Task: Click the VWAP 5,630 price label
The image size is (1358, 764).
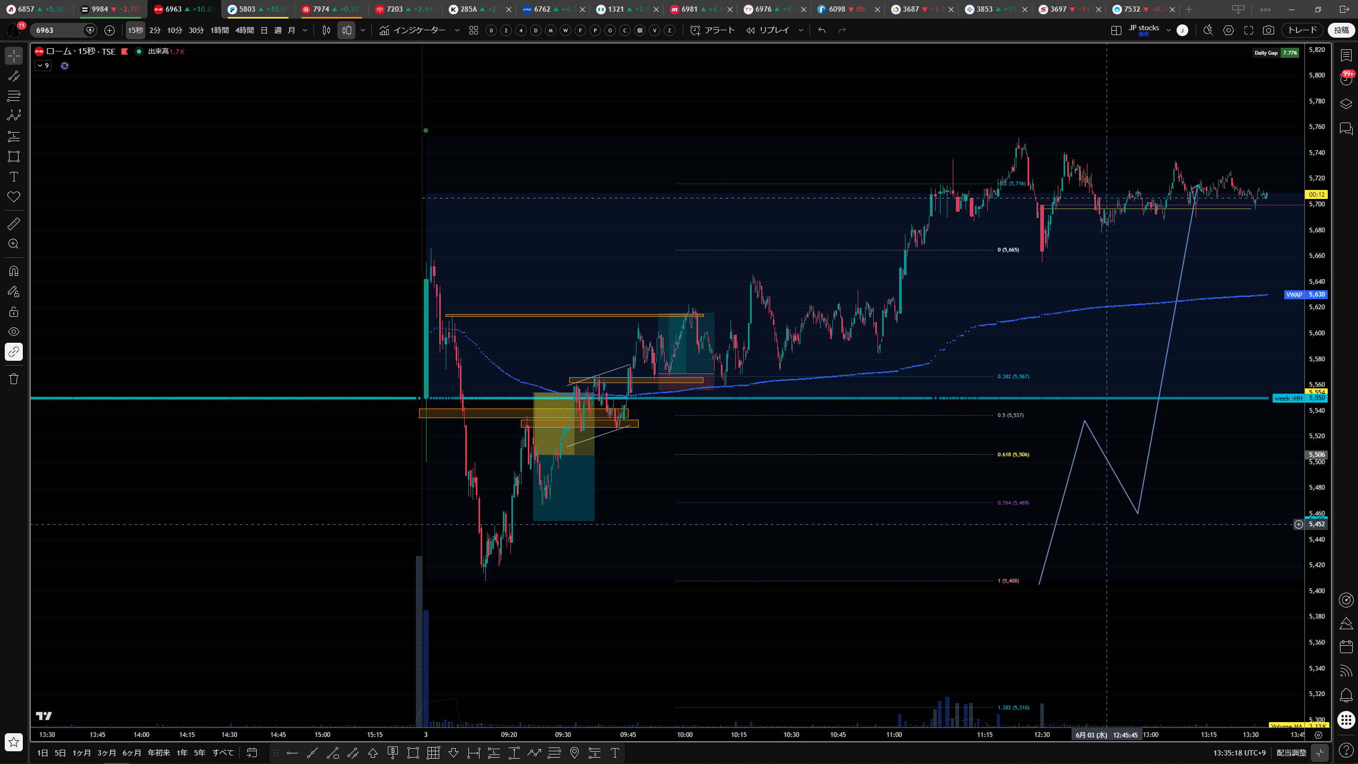Action: click(x=1305, y=294)
